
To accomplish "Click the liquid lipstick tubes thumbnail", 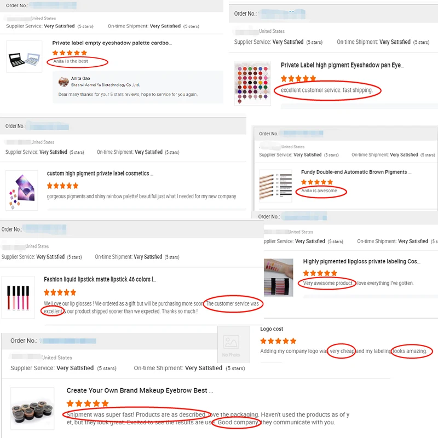I will tap(18, 297).
